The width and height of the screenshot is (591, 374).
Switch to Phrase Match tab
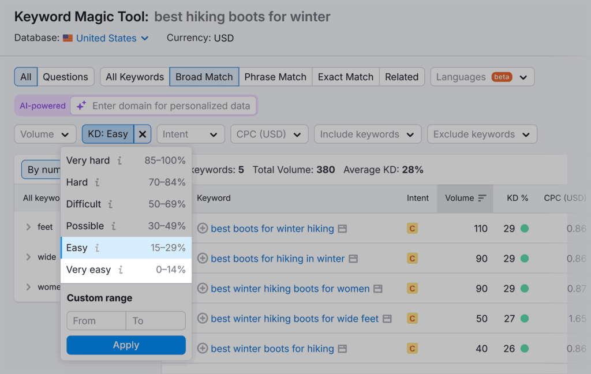(275, 77)
